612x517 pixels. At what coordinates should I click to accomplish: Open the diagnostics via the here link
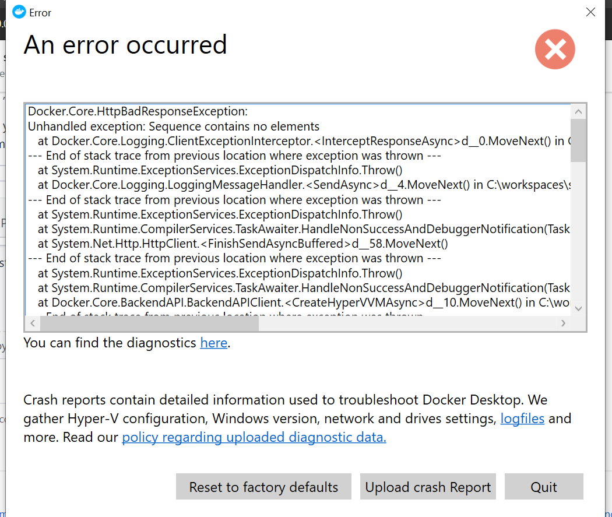pyautogui.click(x=213, y=343)
